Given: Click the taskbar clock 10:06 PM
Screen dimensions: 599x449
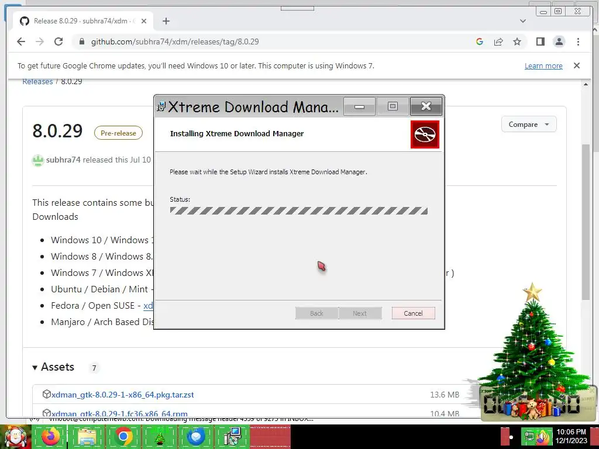Looking at the screenshot, I should (571, 432).
